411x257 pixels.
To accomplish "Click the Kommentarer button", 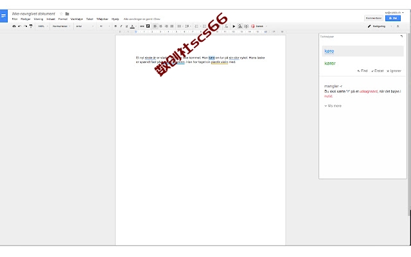I will [374, 18].
